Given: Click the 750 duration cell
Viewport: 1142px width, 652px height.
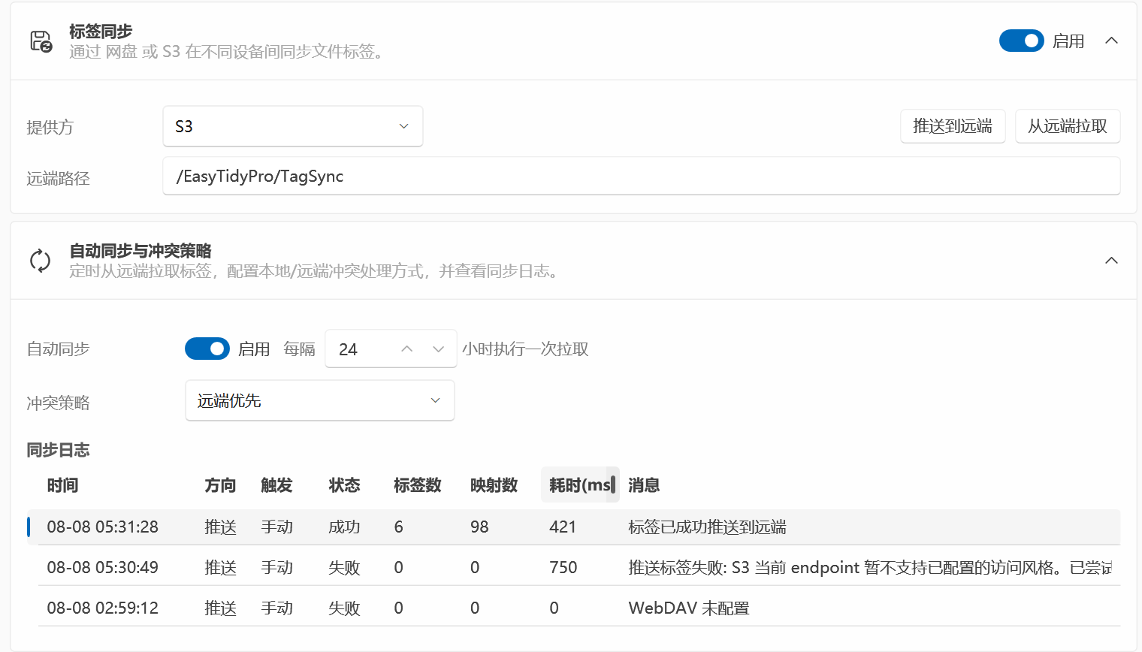Looking at the screenshot, I should pyautogui.click(x=563, y=567).
